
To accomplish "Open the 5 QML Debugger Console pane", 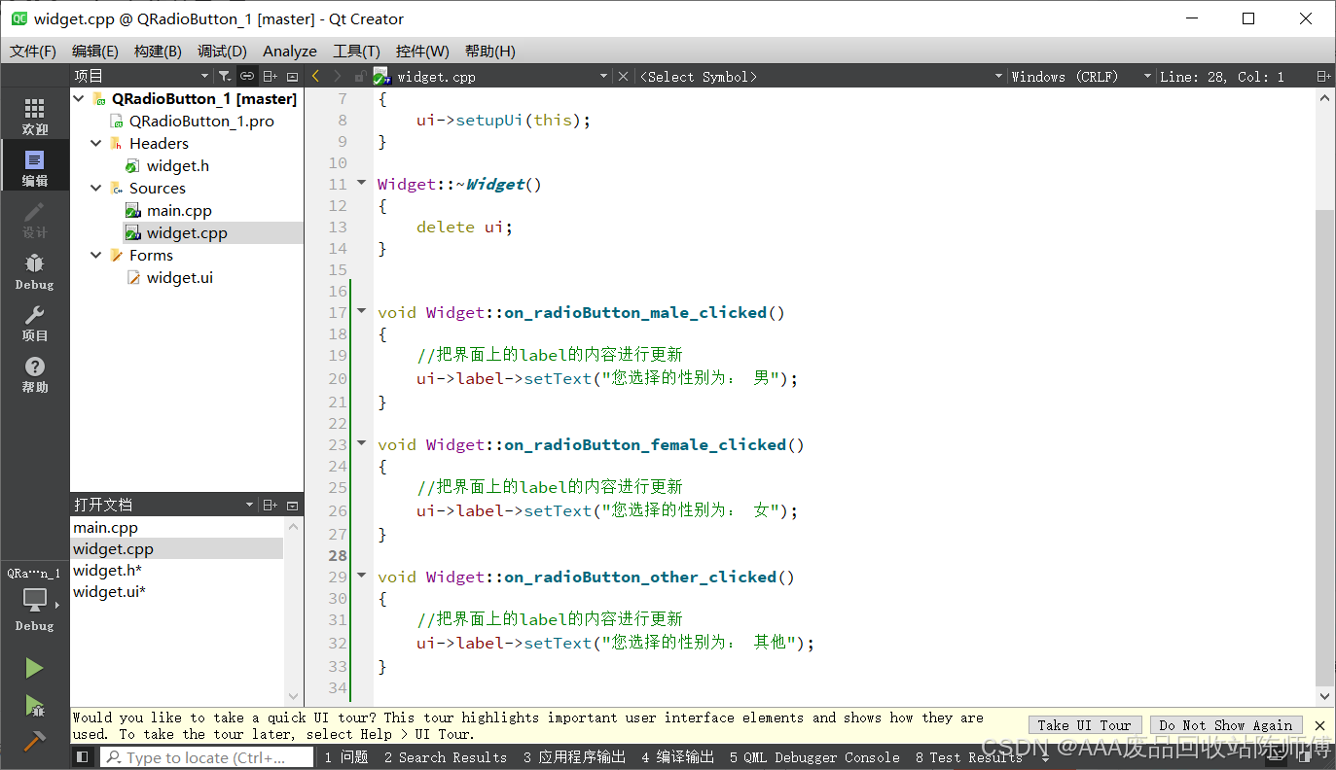I will coord(814,756).
